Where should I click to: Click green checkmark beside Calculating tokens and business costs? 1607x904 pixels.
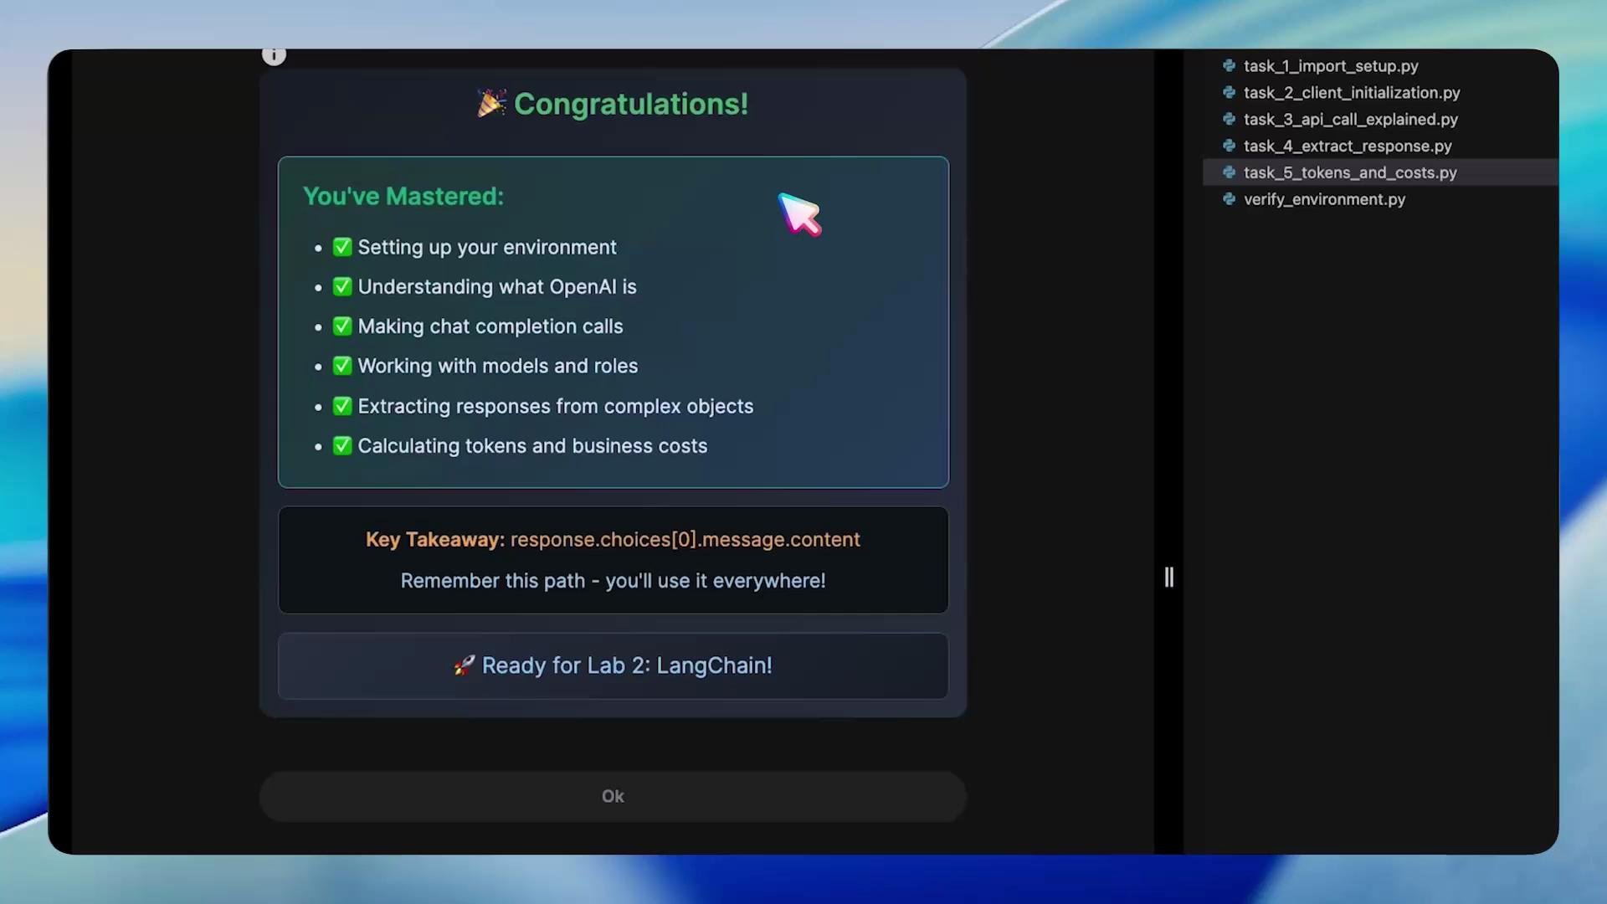tap(342, 445)
